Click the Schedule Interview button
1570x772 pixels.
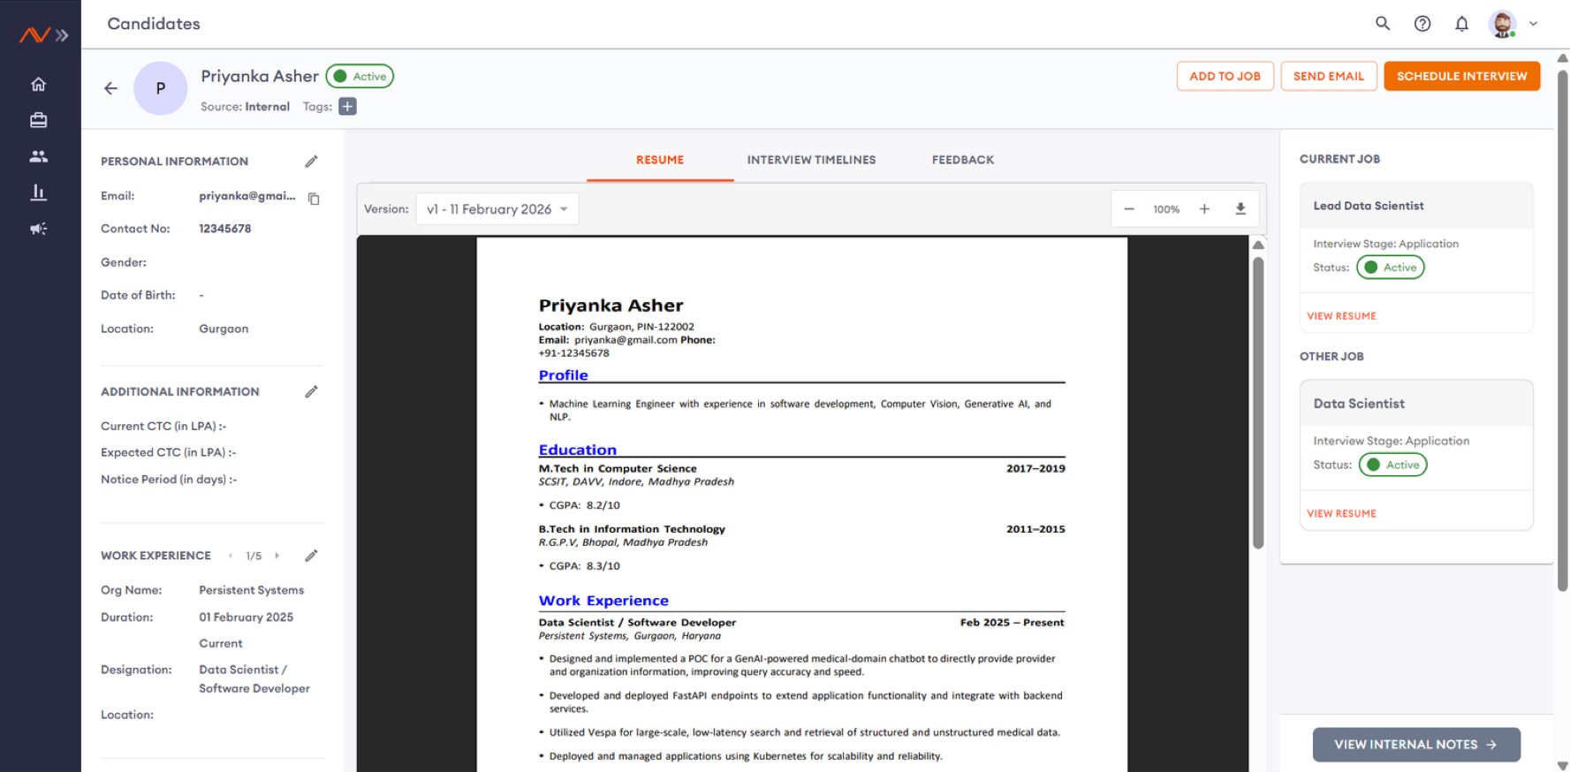[x=1461, y=76]
